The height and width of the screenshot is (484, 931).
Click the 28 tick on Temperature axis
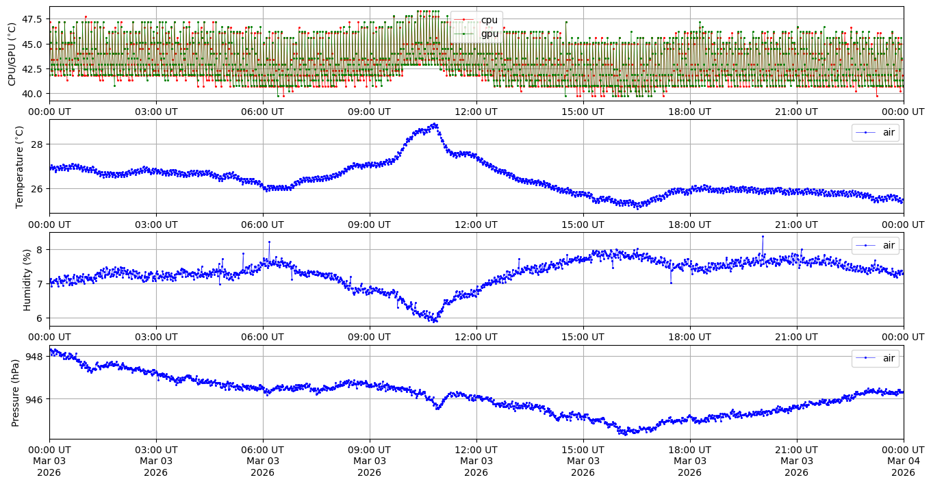coord(37,144)
